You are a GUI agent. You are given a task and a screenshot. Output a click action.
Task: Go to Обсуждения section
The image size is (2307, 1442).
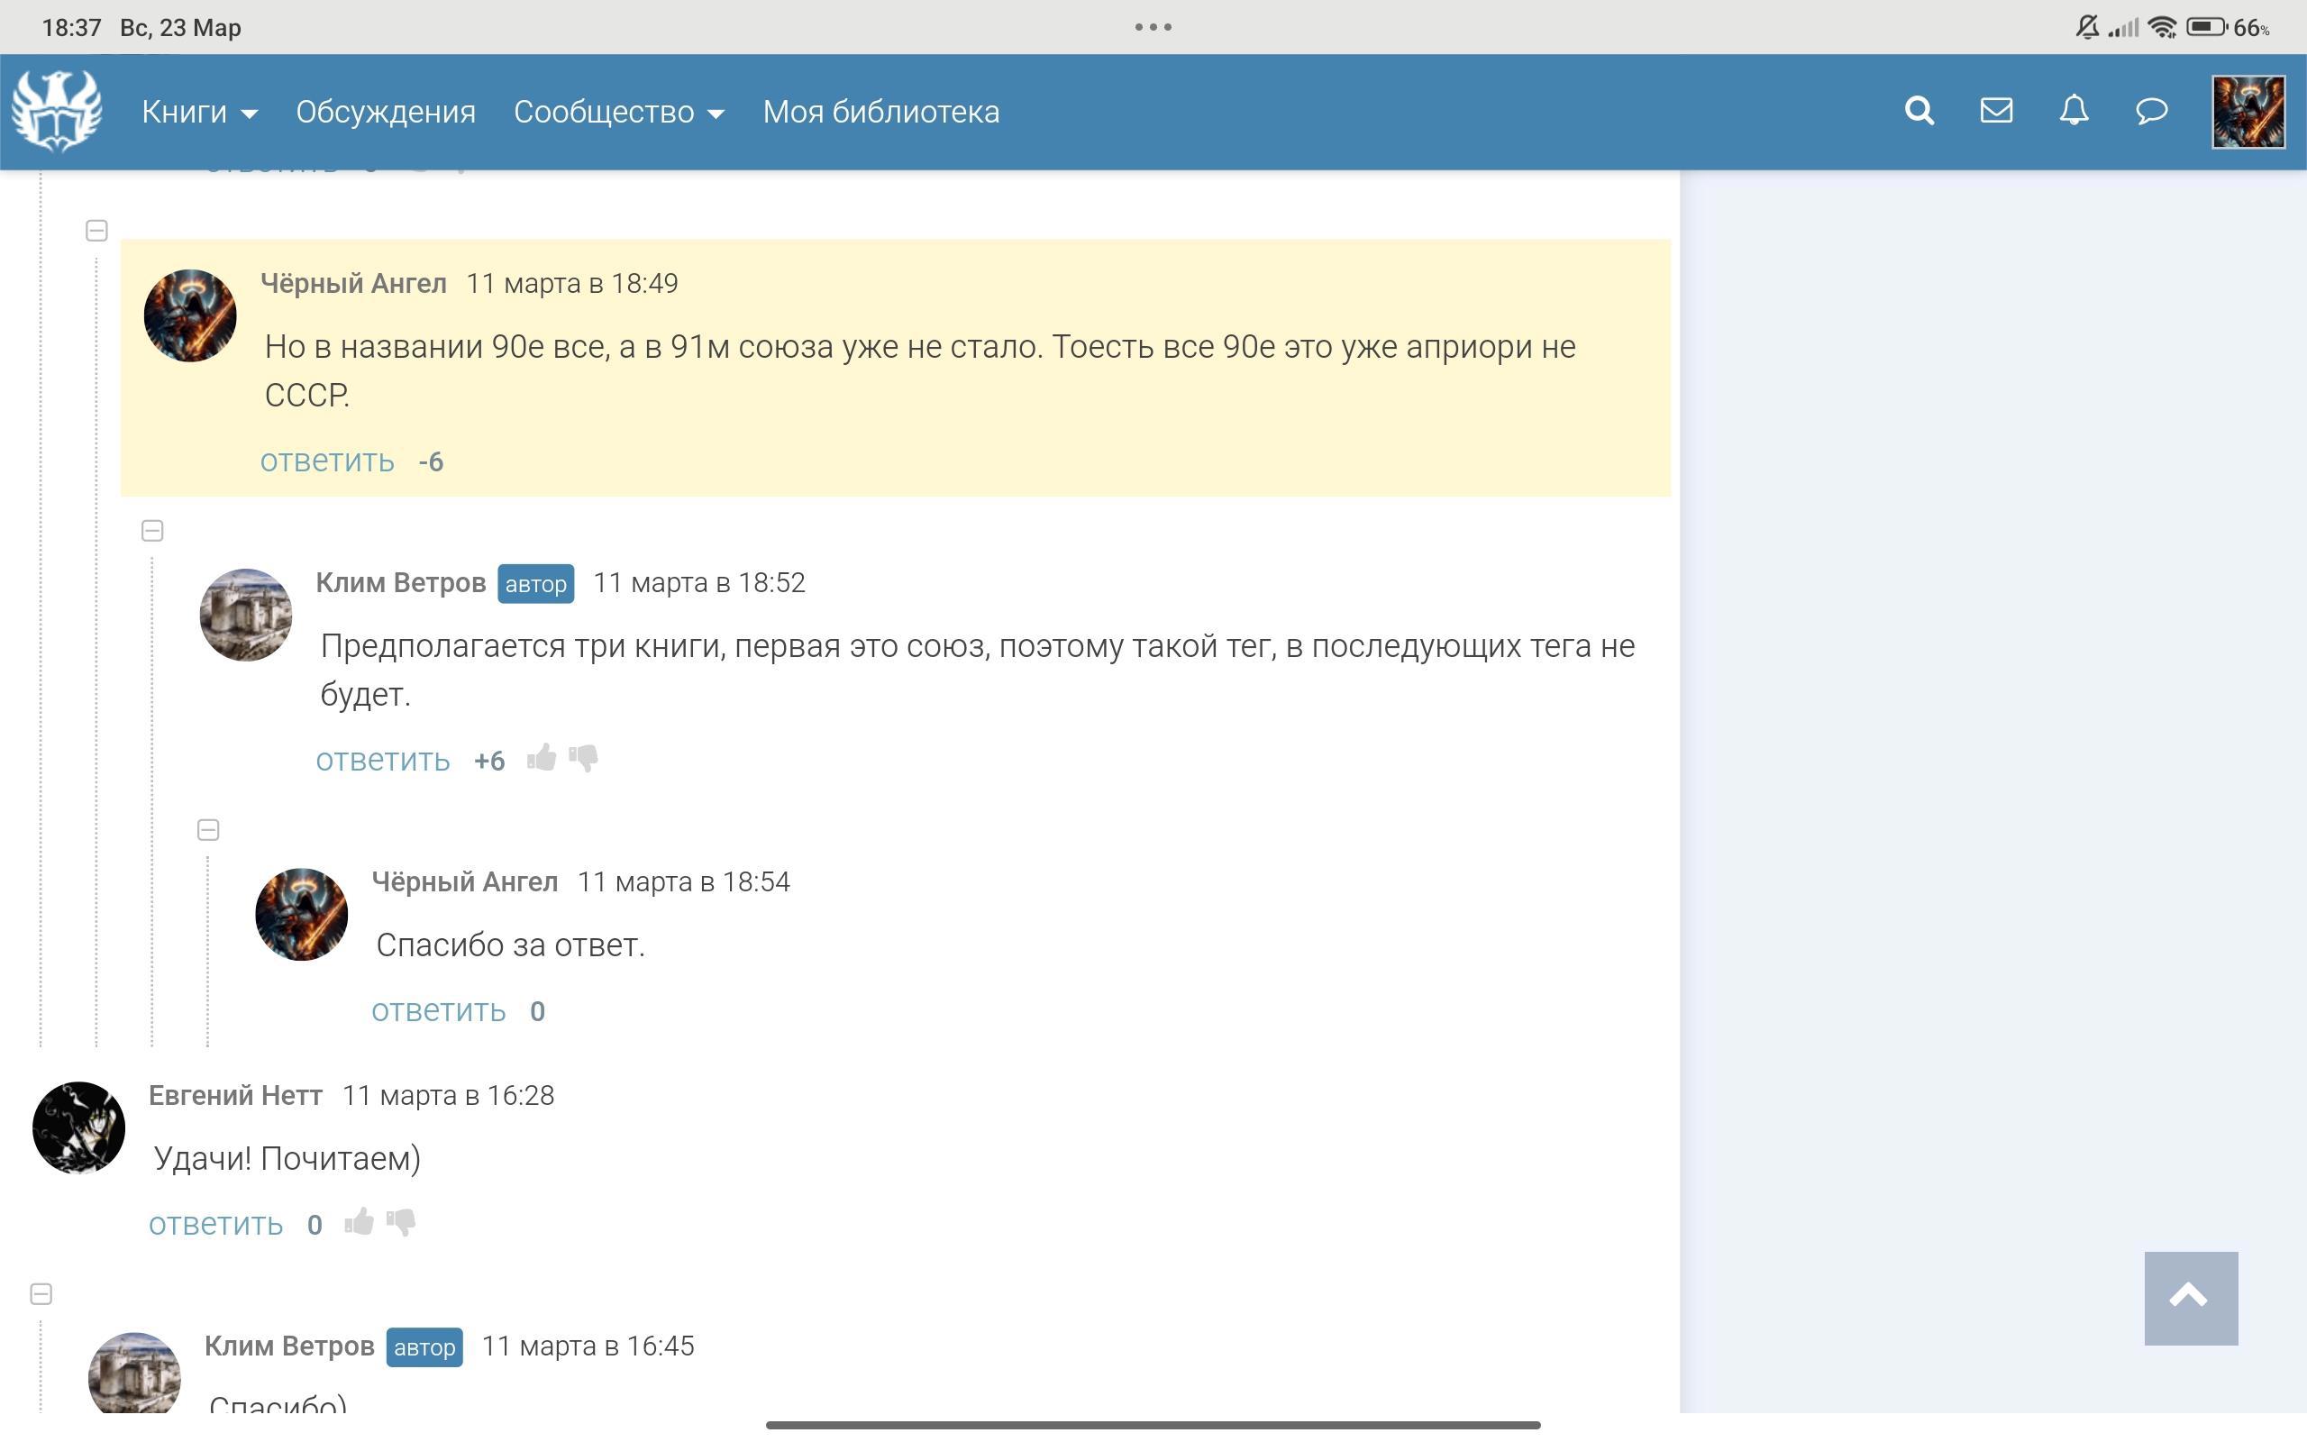(x=385, y=113)
